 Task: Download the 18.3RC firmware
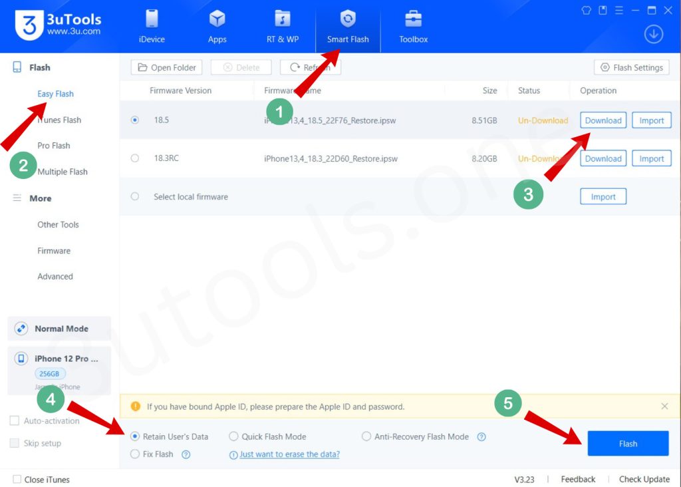coord(603,158)
